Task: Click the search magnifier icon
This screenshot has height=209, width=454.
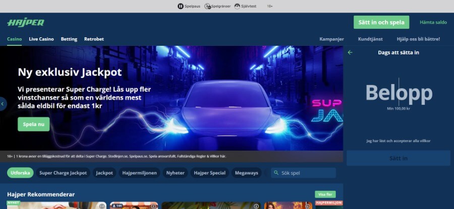Action: [x=276, y=173]
